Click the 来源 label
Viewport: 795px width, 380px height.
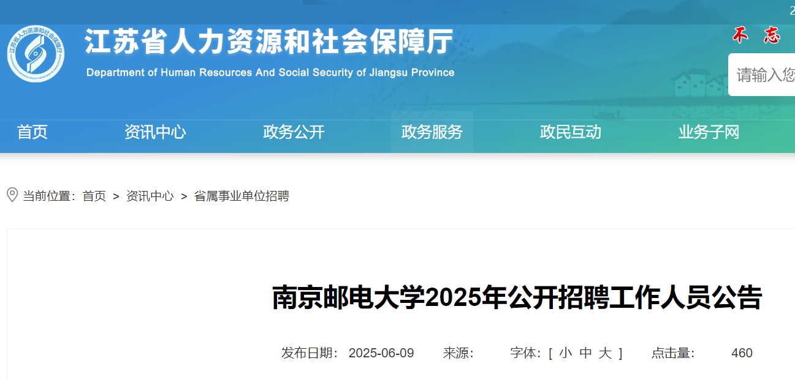point(458,353)
